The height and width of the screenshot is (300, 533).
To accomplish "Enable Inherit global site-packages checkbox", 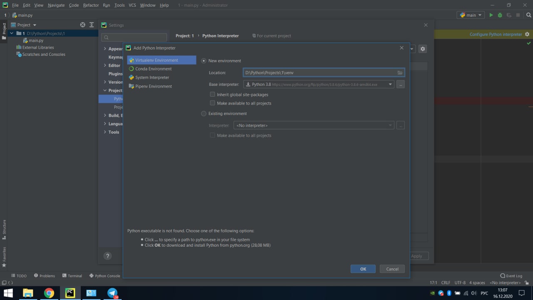I will 212,95.
